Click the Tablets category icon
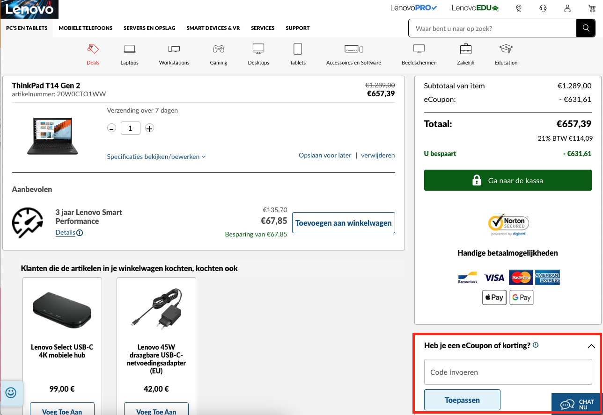This screenshot has width=603, height=415. click(x=298, y=49)
